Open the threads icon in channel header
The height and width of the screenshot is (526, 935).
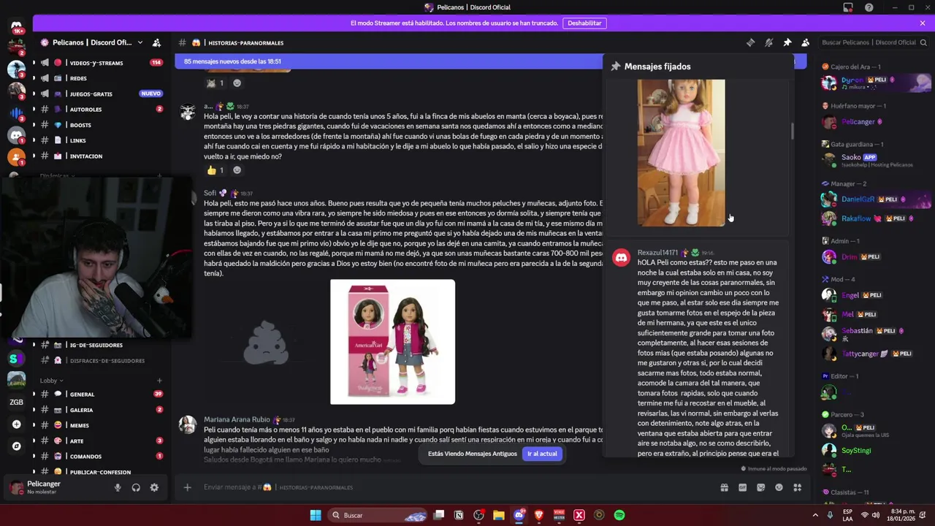[x=750, y=42]
